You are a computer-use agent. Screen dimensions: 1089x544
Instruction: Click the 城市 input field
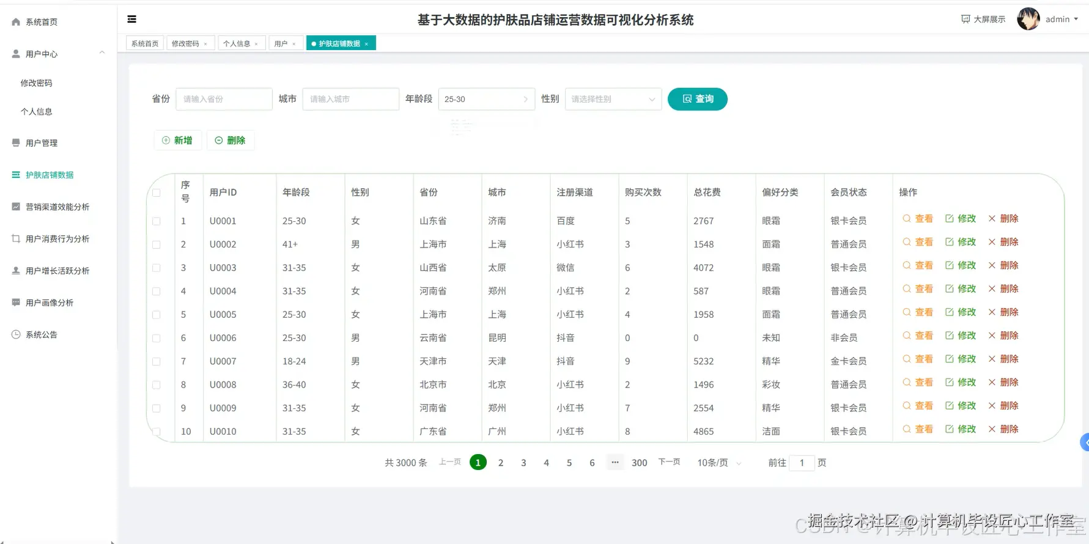(x=350, y=99)
